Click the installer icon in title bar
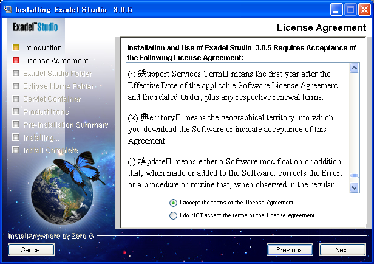The height and width of the screenshot is (264, 374). (x=8, y=9)
